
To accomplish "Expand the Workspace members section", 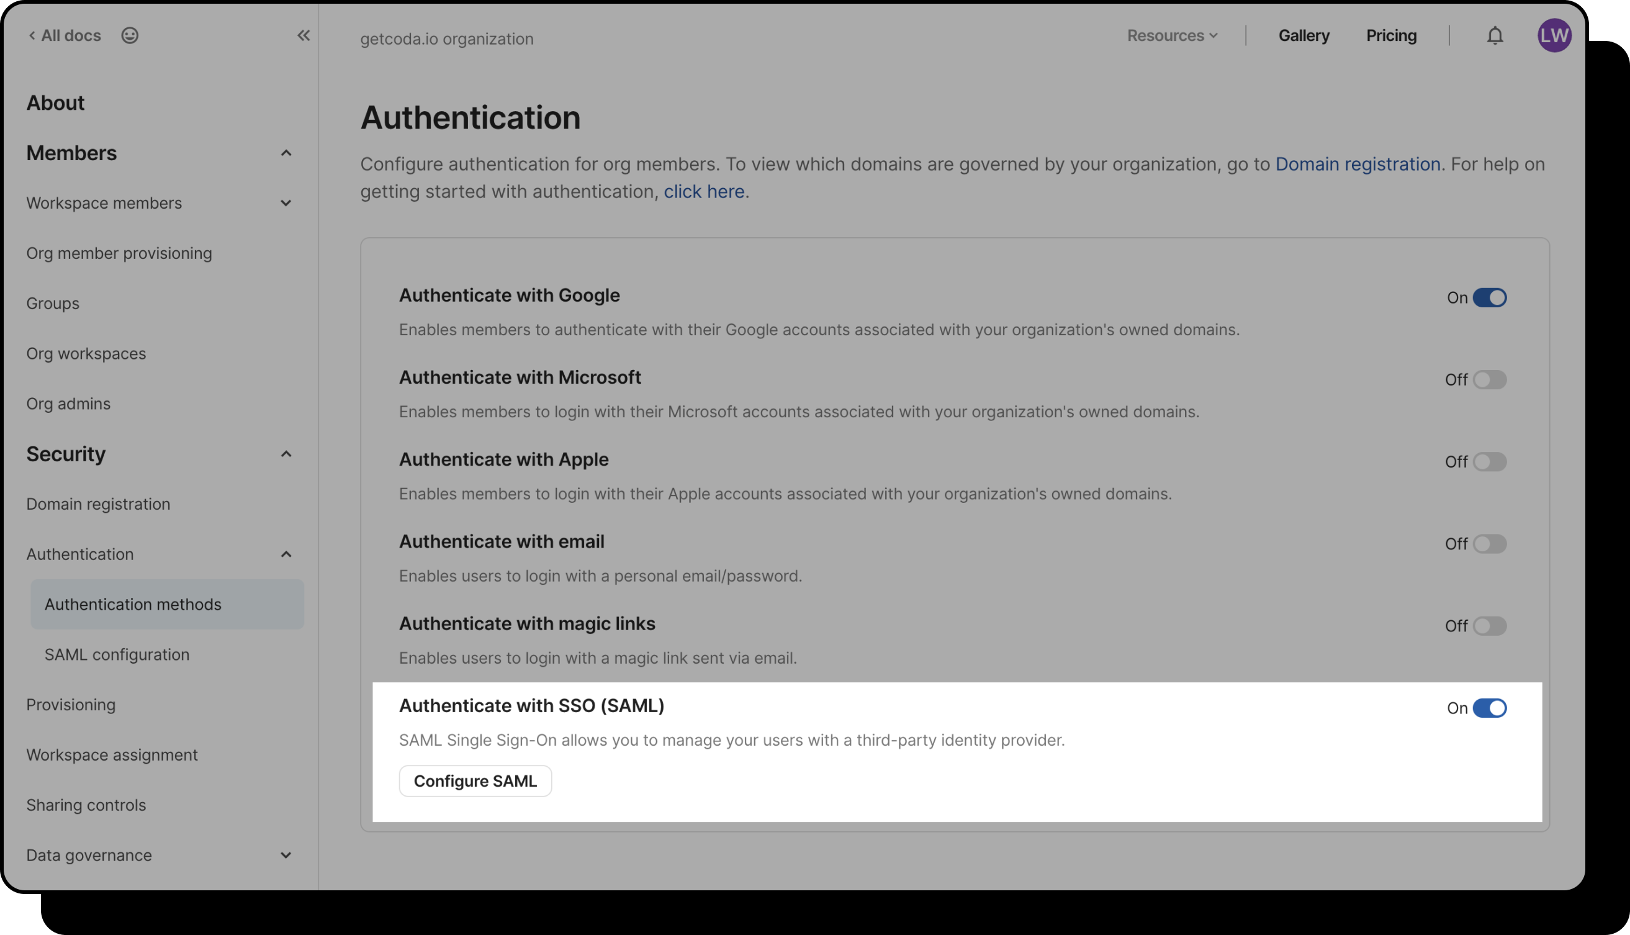I will (x=286, y=203).
